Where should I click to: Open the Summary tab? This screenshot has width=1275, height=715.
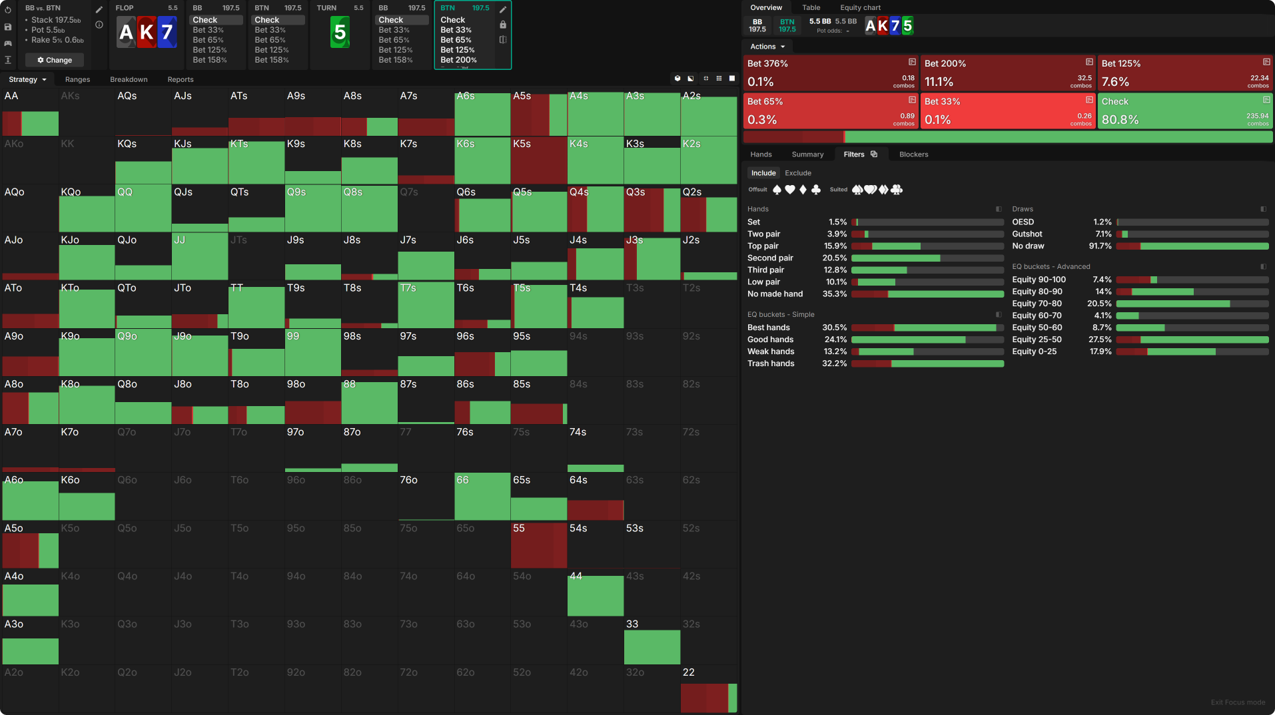point(807,154)
